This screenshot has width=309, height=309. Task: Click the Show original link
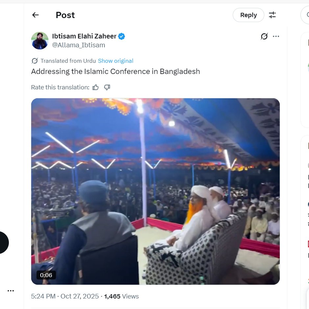pos(116,61)
